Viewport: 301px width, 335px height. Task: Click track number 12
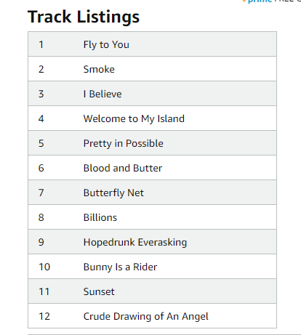[44, 316]
